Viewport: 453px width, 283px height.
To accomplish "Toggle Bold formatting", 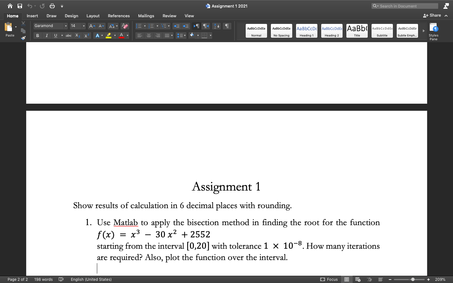I will 37,36.
